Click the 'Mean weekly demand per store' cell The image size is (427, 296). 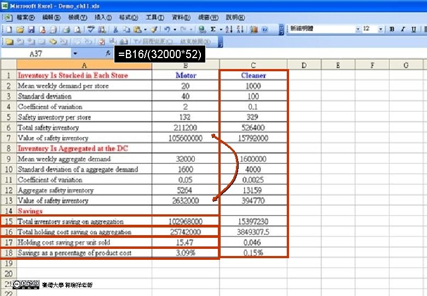84,86
